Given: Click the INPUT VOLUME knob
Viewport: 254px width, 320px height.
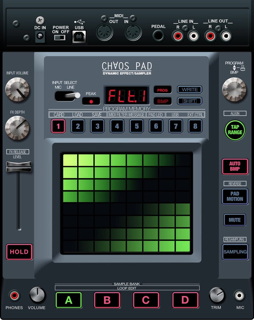Looking at the screenshot, I should pos(17,89).
